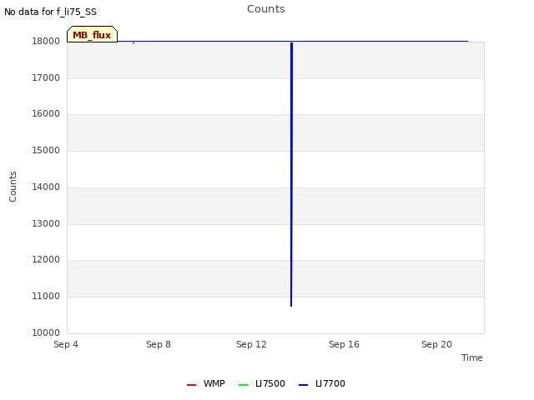Viewport: 534px width, 400px height.
Task: Click the 'Time' x-axis label
Action: tap(472, 357)
